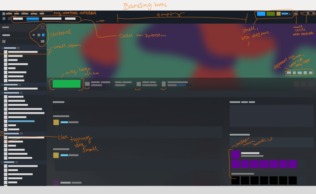Click the large purple square above the purple row
316x194 pixels.
[x=235, y=154]
